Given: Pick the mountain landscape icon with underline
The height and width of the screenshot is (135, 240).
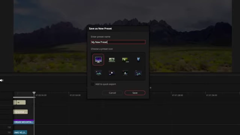Looking at the screenshot, I should tap(98, 73).
